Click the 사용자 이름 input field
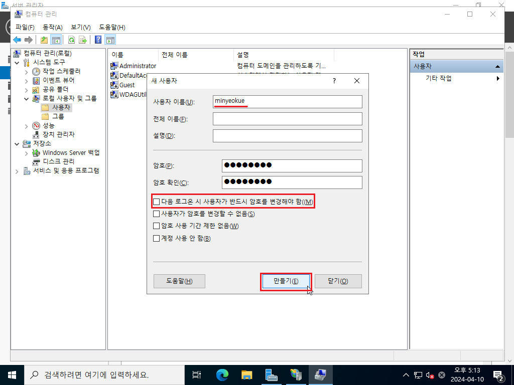 pyautogui.click(x=288, y=102)
